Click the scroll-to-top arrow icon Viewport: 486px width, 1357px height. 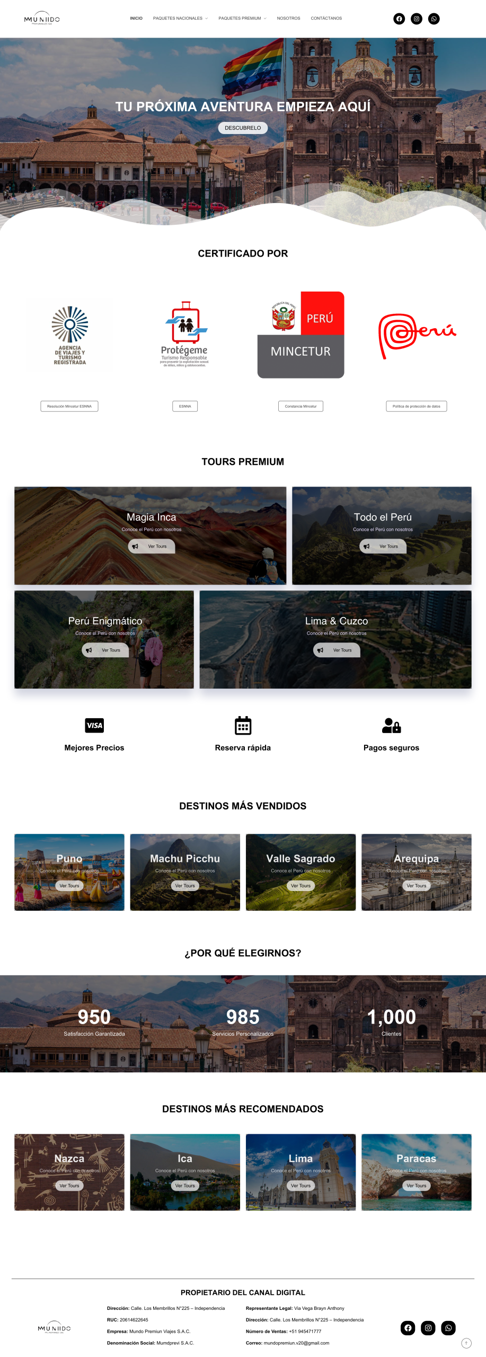(466, 1343)
